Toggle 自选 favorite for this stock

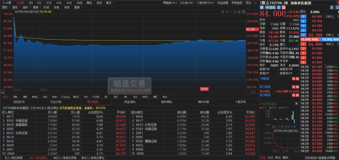(271, 7)
